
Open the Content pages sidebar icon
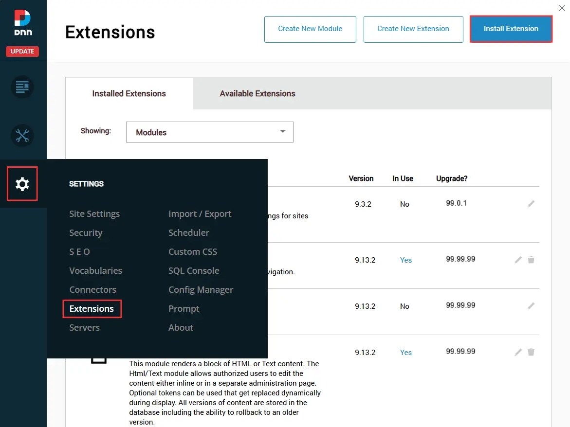click(22, 87)
